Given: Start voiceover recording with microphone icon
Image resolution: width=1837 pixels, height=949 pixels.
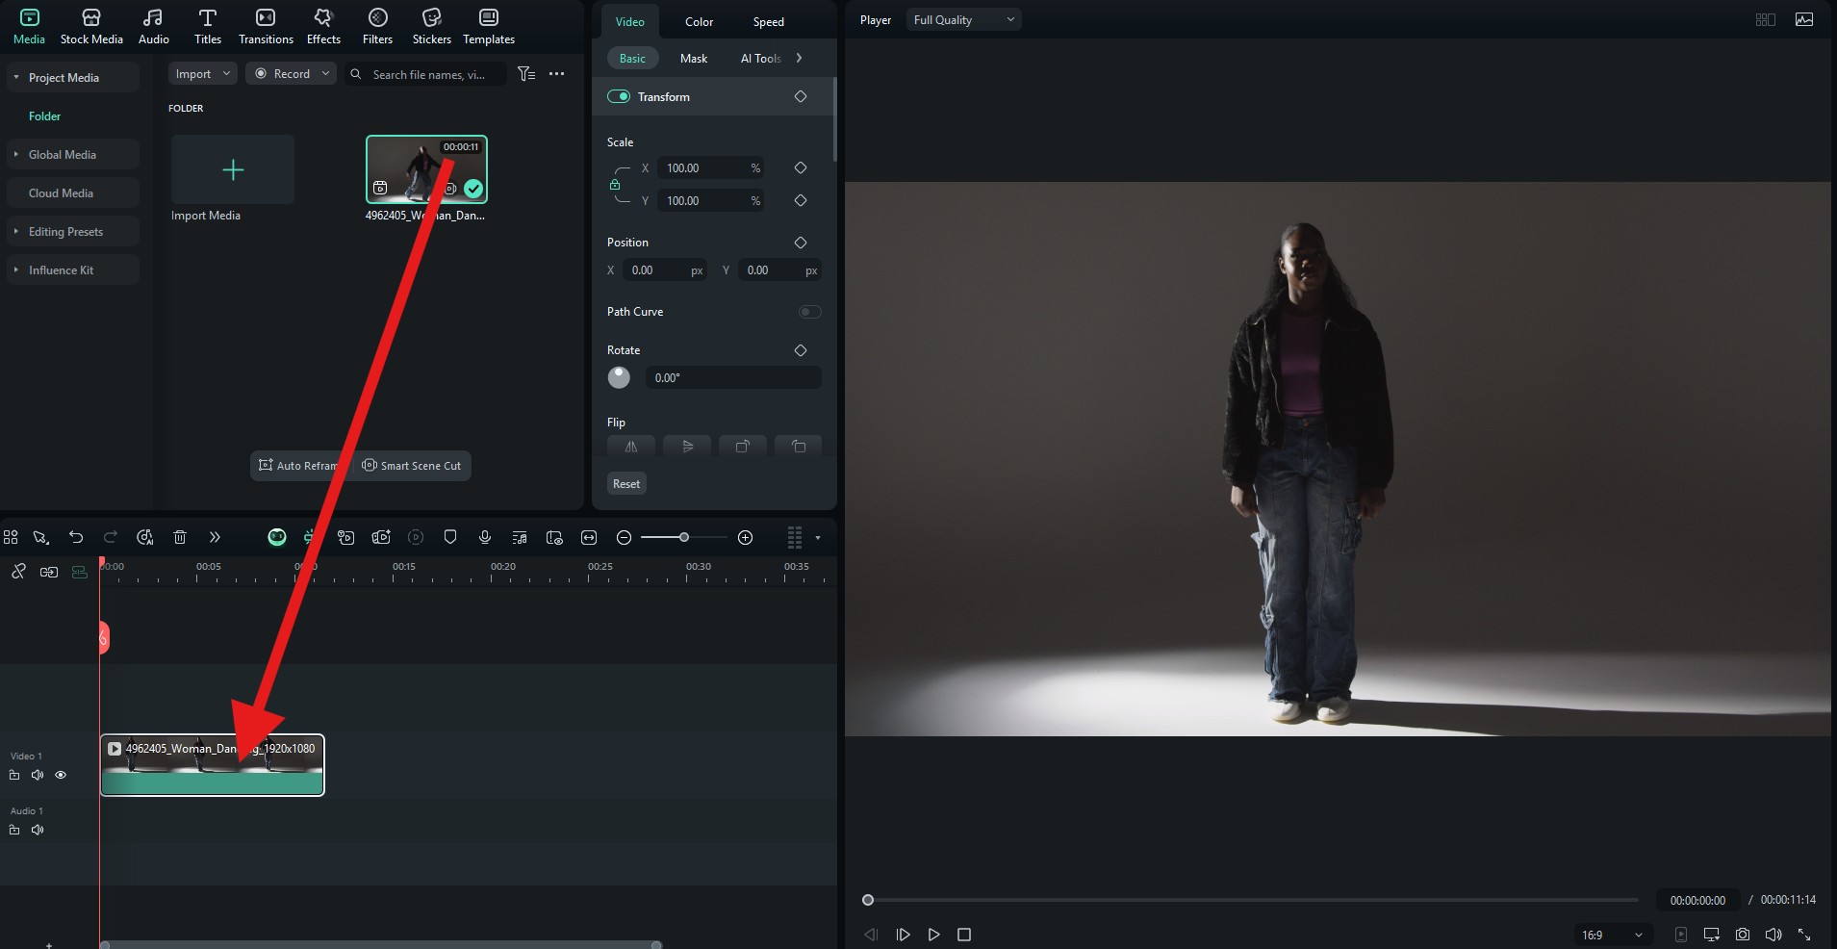Looking at the screenshot, I should (x=485, y=537).
